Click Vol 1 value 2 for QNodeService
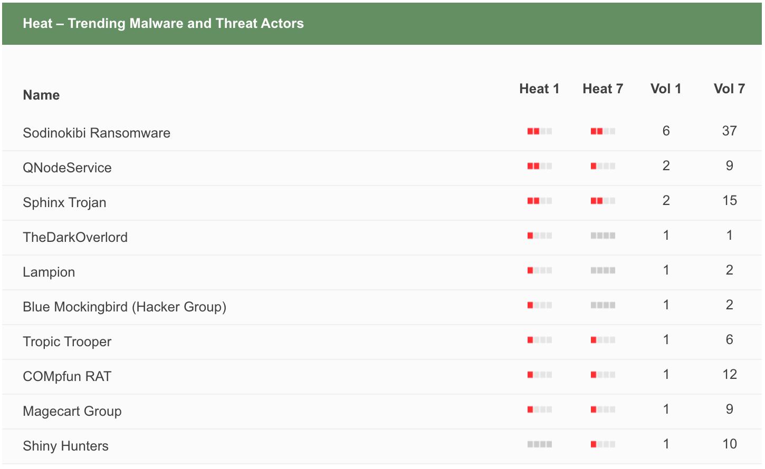 pyautogui.click(x=666, y=165)
